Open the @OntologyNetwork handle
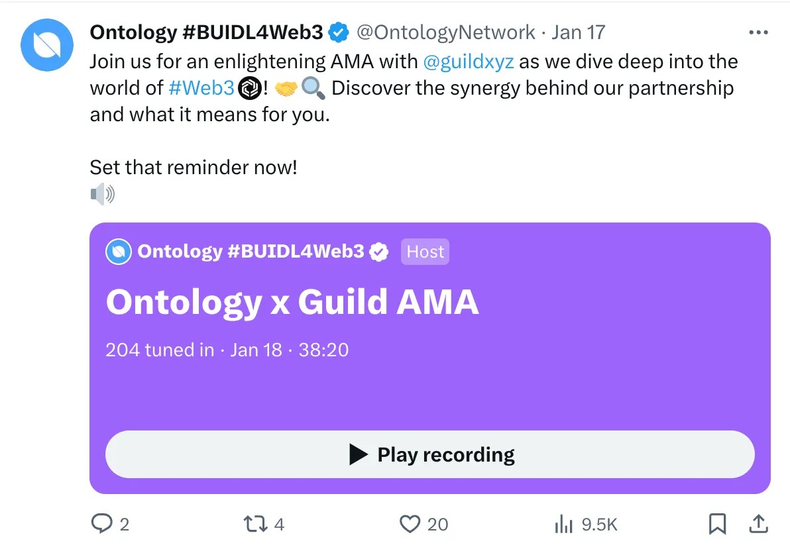Screen dimensions: 790x551 (x=446, y=32)
